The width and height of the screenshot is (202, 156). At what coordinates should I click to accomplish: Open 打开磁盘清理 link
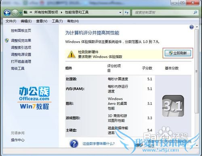tap(21, 62)
